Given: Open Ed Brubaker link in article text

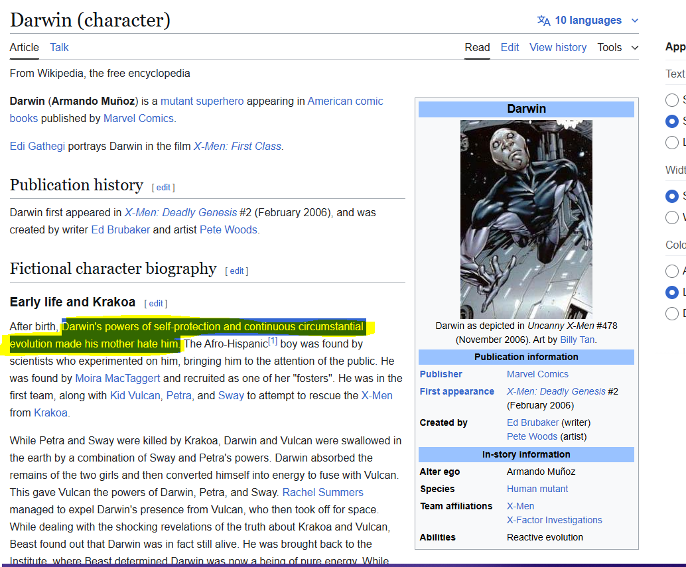Looking at the screenshot, I should pos(120,230).
